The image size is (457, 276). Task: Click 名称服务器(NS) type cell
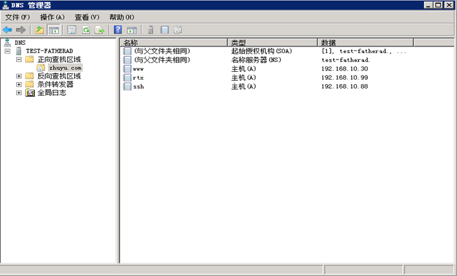pyautogui.click(x=256, y=60)
